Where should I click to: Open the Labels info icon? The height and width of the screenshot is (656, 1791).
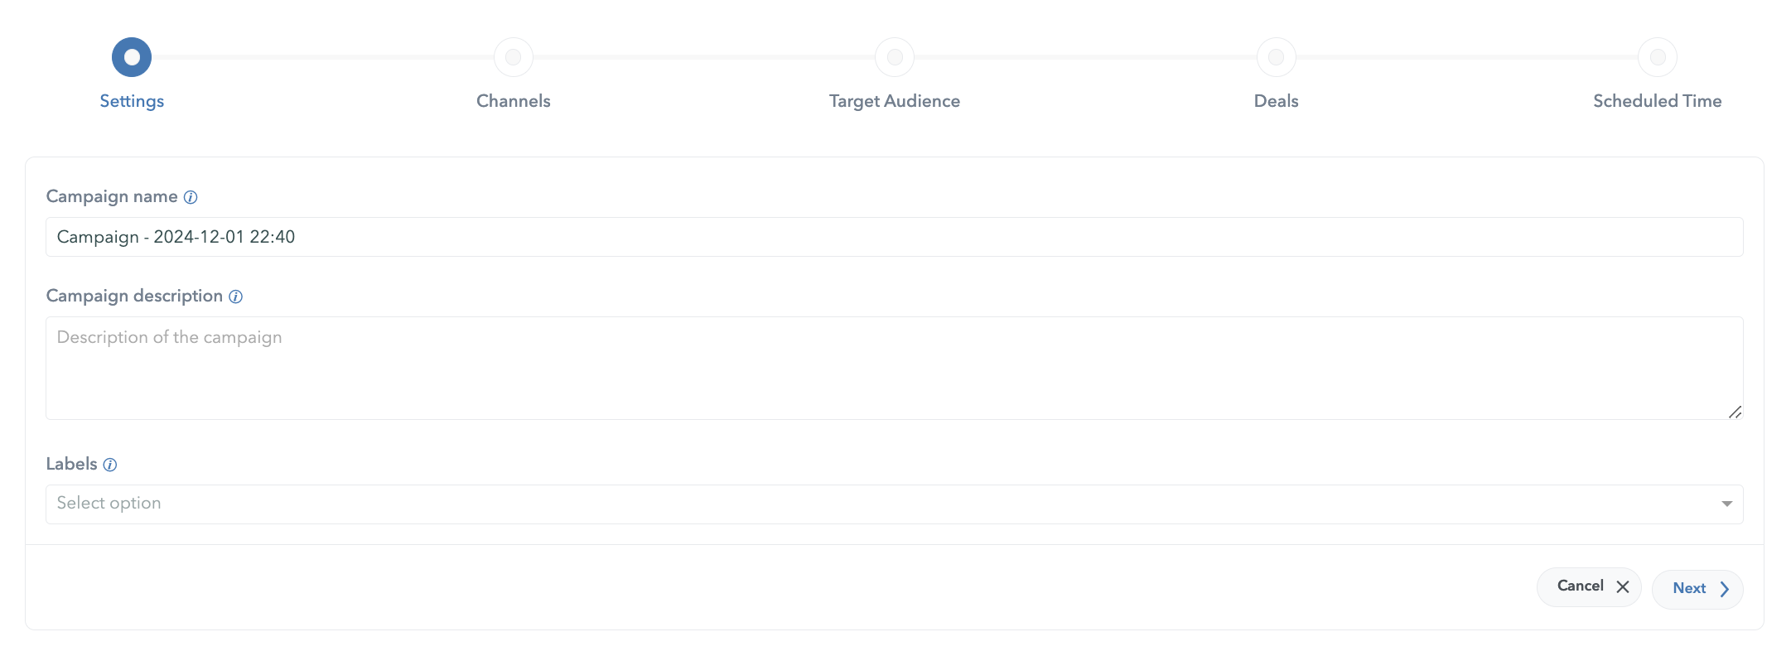[109, 465]
